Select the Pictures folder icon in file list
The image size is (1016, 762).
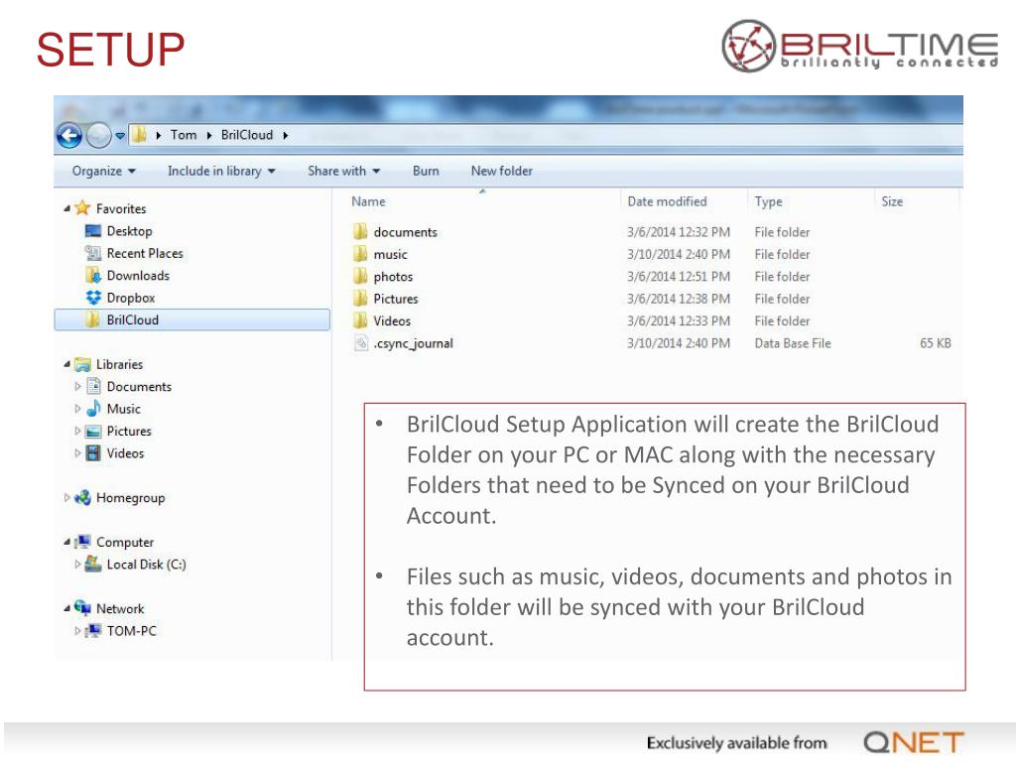360,299
